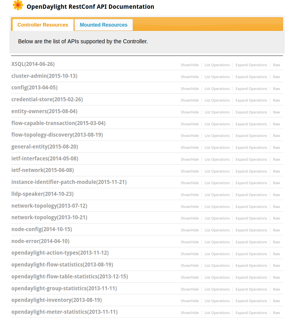
Task: Open Raw view for config
Action: click(x=277, y=89)
